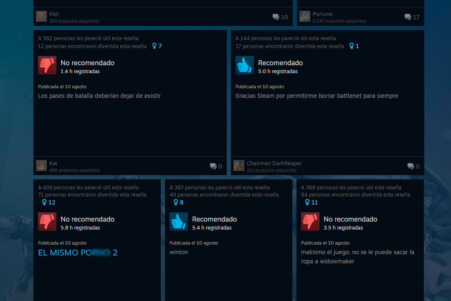Visit Porruno's profile name link
The width and height of the screenshot is (451, 301).
pyautogui.click(x=323, y=14)
